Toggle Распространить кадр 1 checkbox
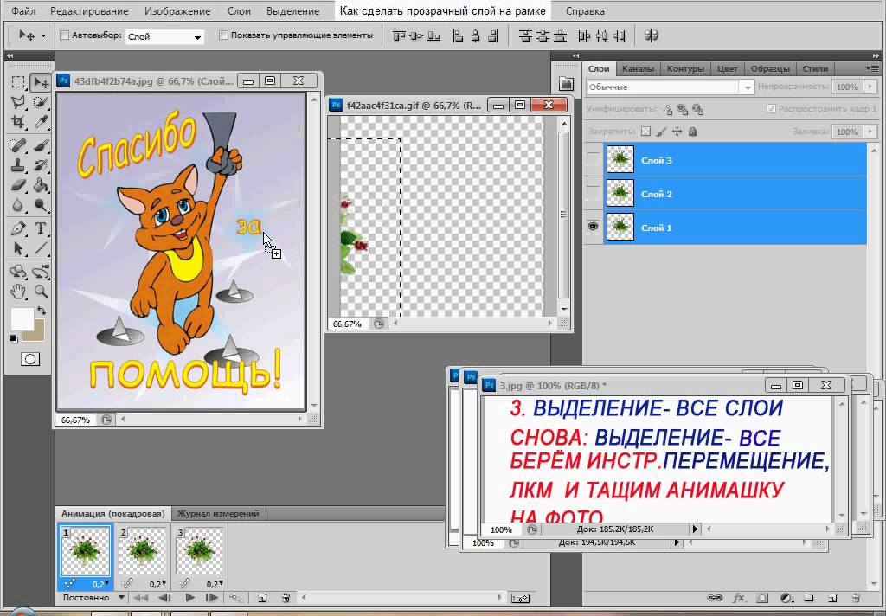 [771, 108]
